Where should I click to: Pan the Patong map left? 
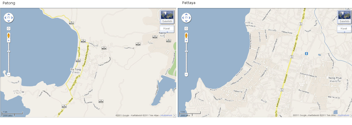pos(6,18)
